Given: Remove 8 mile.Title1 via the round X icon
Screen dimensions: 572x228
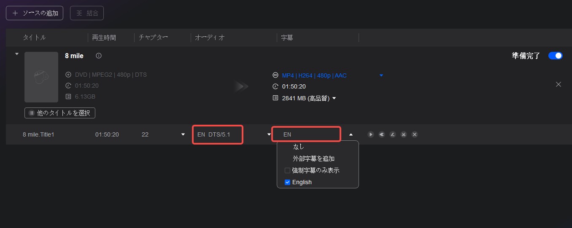Looking at the screenshot, I should point(415,134).
